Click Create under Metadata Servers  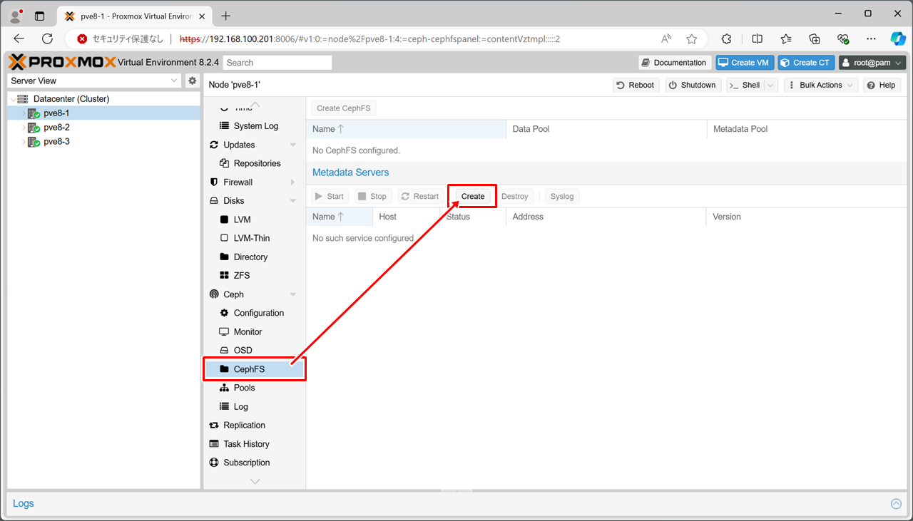point(472,197)
